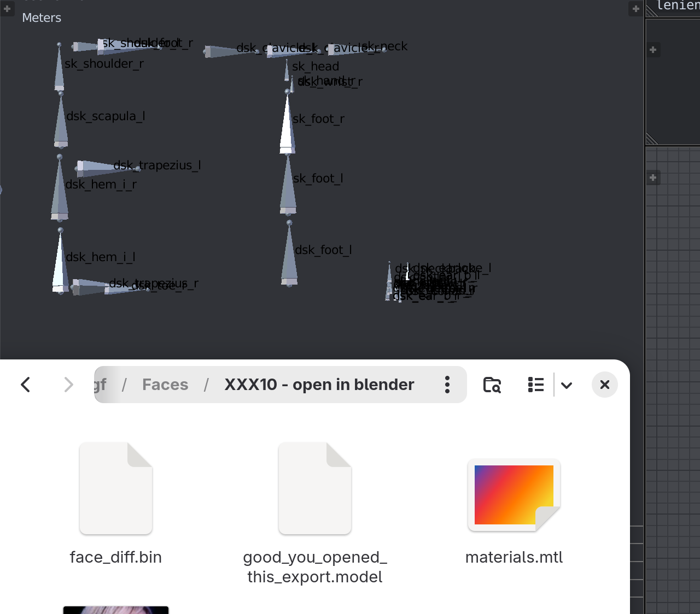Screen dimensions: 700x614
Task: Select the good_you_opened_this_export.model file
Action: tap(315, 488)
